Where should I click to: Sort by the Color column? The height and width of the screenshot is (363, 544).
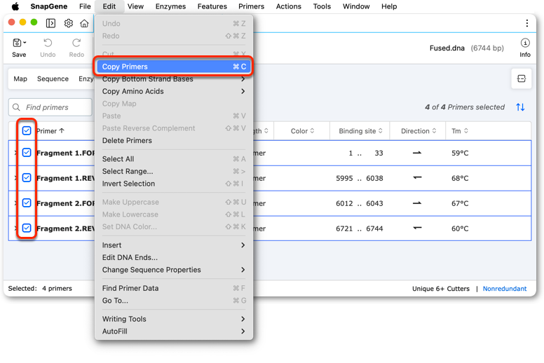302,131
